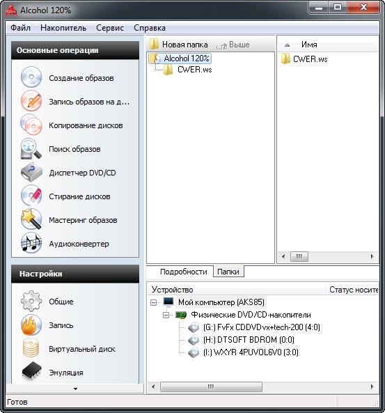The image size is (385, 413).
Task: Open the Файл menu
Action: pos(21,28)
